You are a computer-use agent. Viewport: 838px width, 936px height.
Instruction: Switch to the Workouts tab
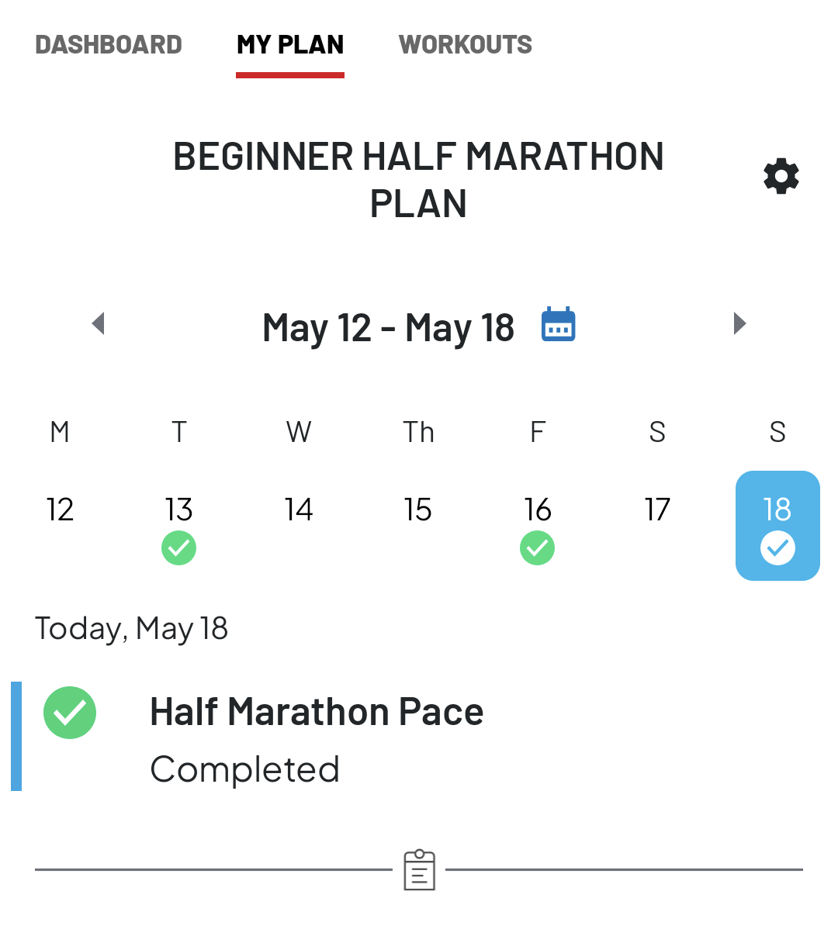pyautogui.click(x=466, y=45)
